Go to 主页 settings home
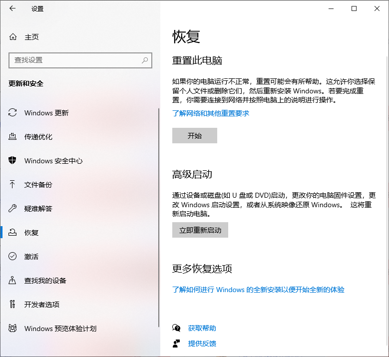The image size is (389, 357). point(31,37)
